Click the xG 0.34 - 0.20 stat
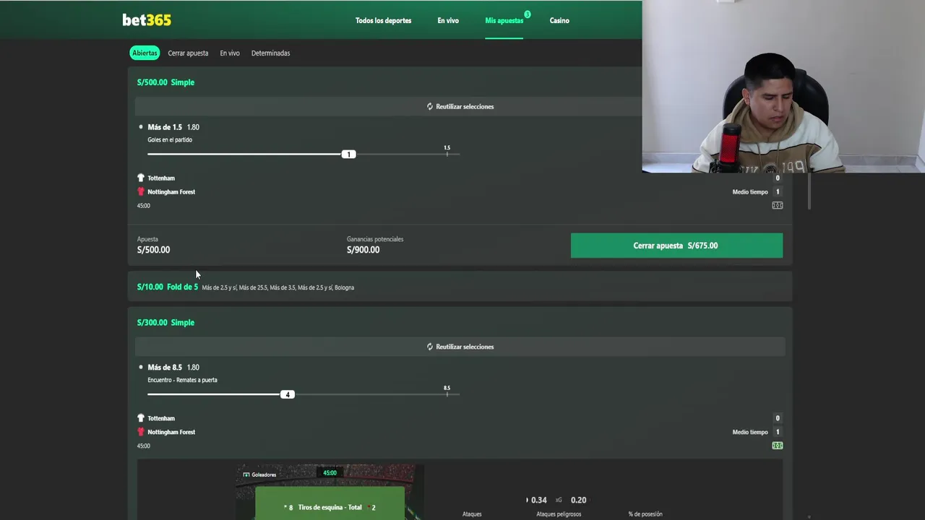This screenshot has height=520, width=925. [x=558, y=500]
